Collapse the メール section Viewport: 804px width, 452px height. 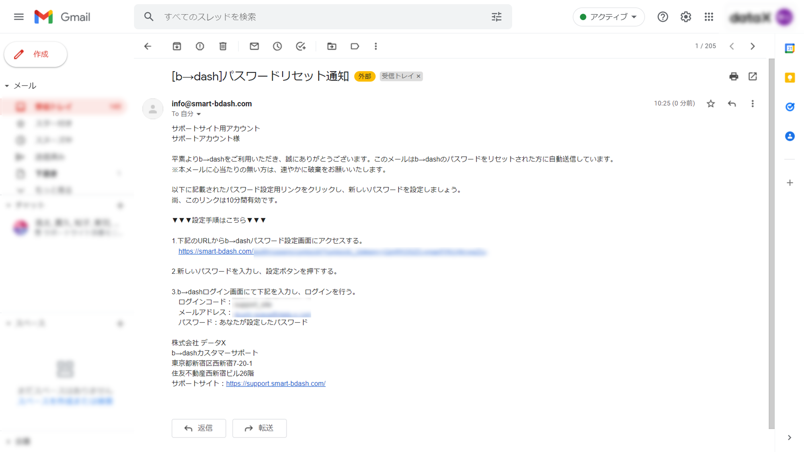click(x=7, y=86)
